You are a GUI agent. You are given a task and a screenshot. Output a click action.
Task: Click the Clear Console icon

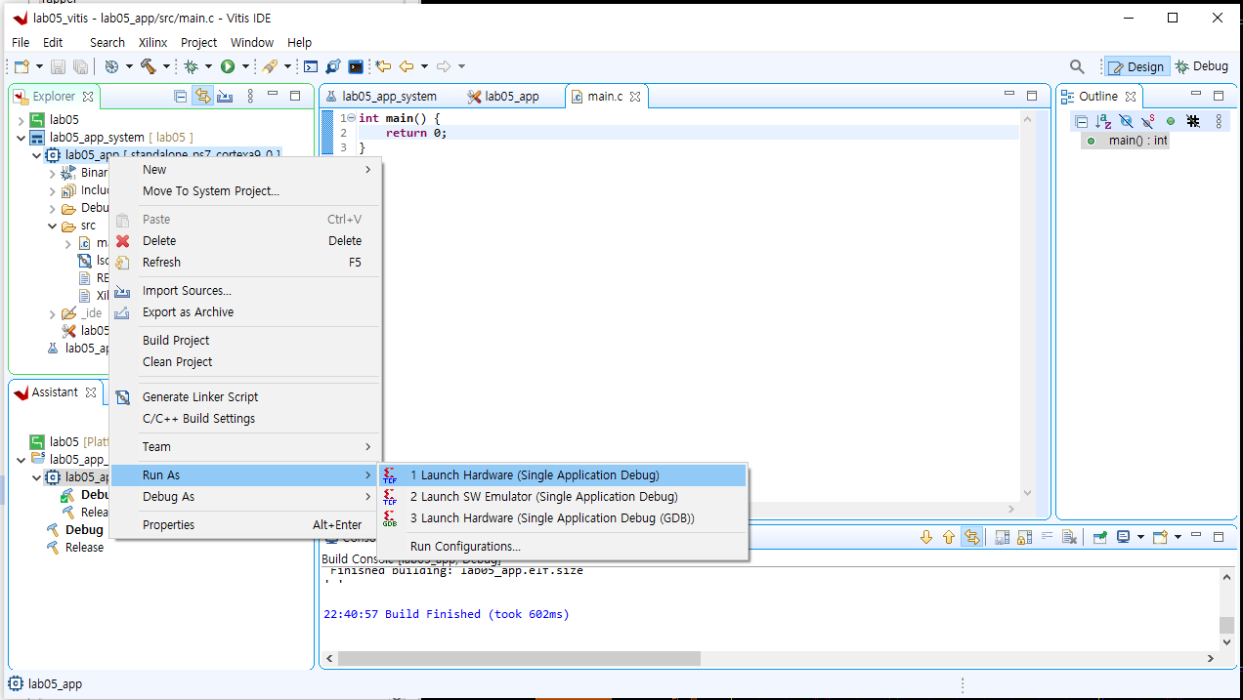point(1069,537)
